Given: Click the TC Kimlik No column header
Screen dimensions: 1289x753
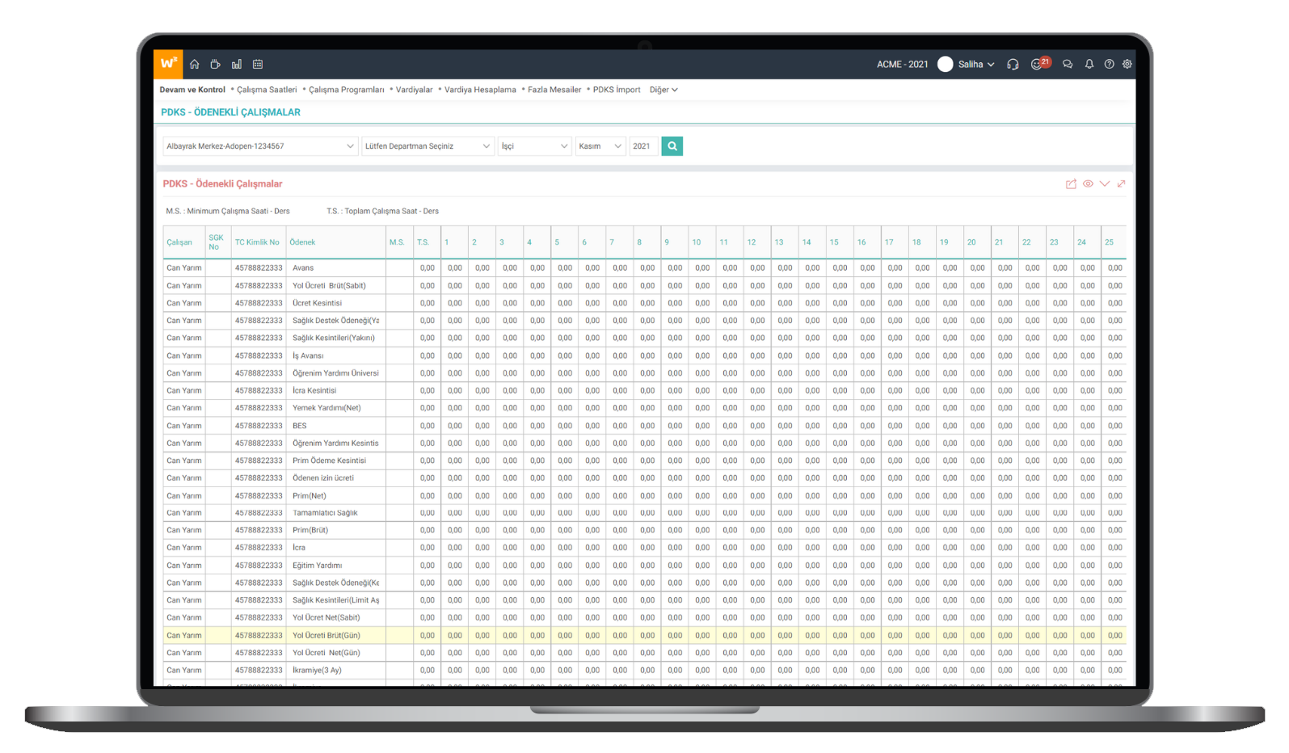Looking at the screenshot, I should (257, 242).
